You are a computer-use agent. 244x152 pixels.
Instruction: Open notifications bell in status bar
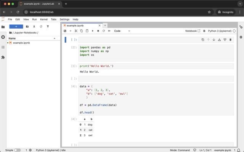[x=239, y=150]
